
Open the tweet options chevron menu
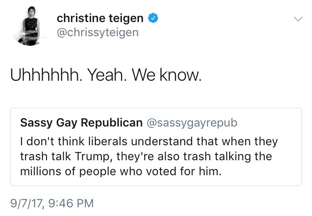pyautogui.click(x=298, y=19)
